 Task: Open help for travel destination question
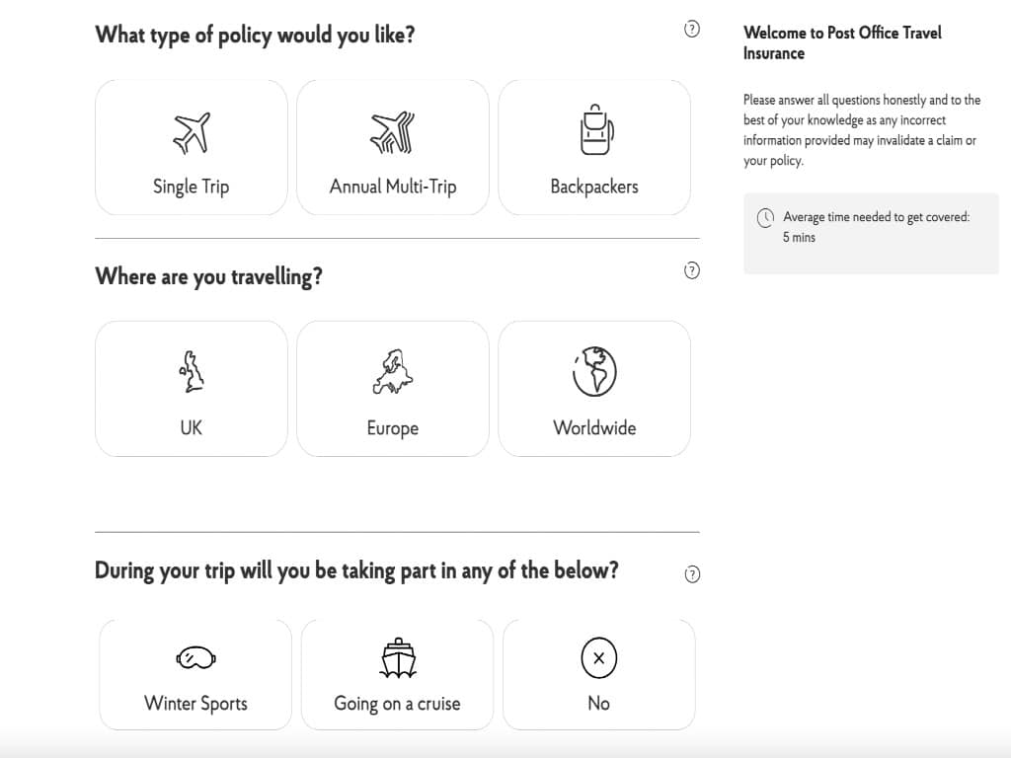(692, 269)
